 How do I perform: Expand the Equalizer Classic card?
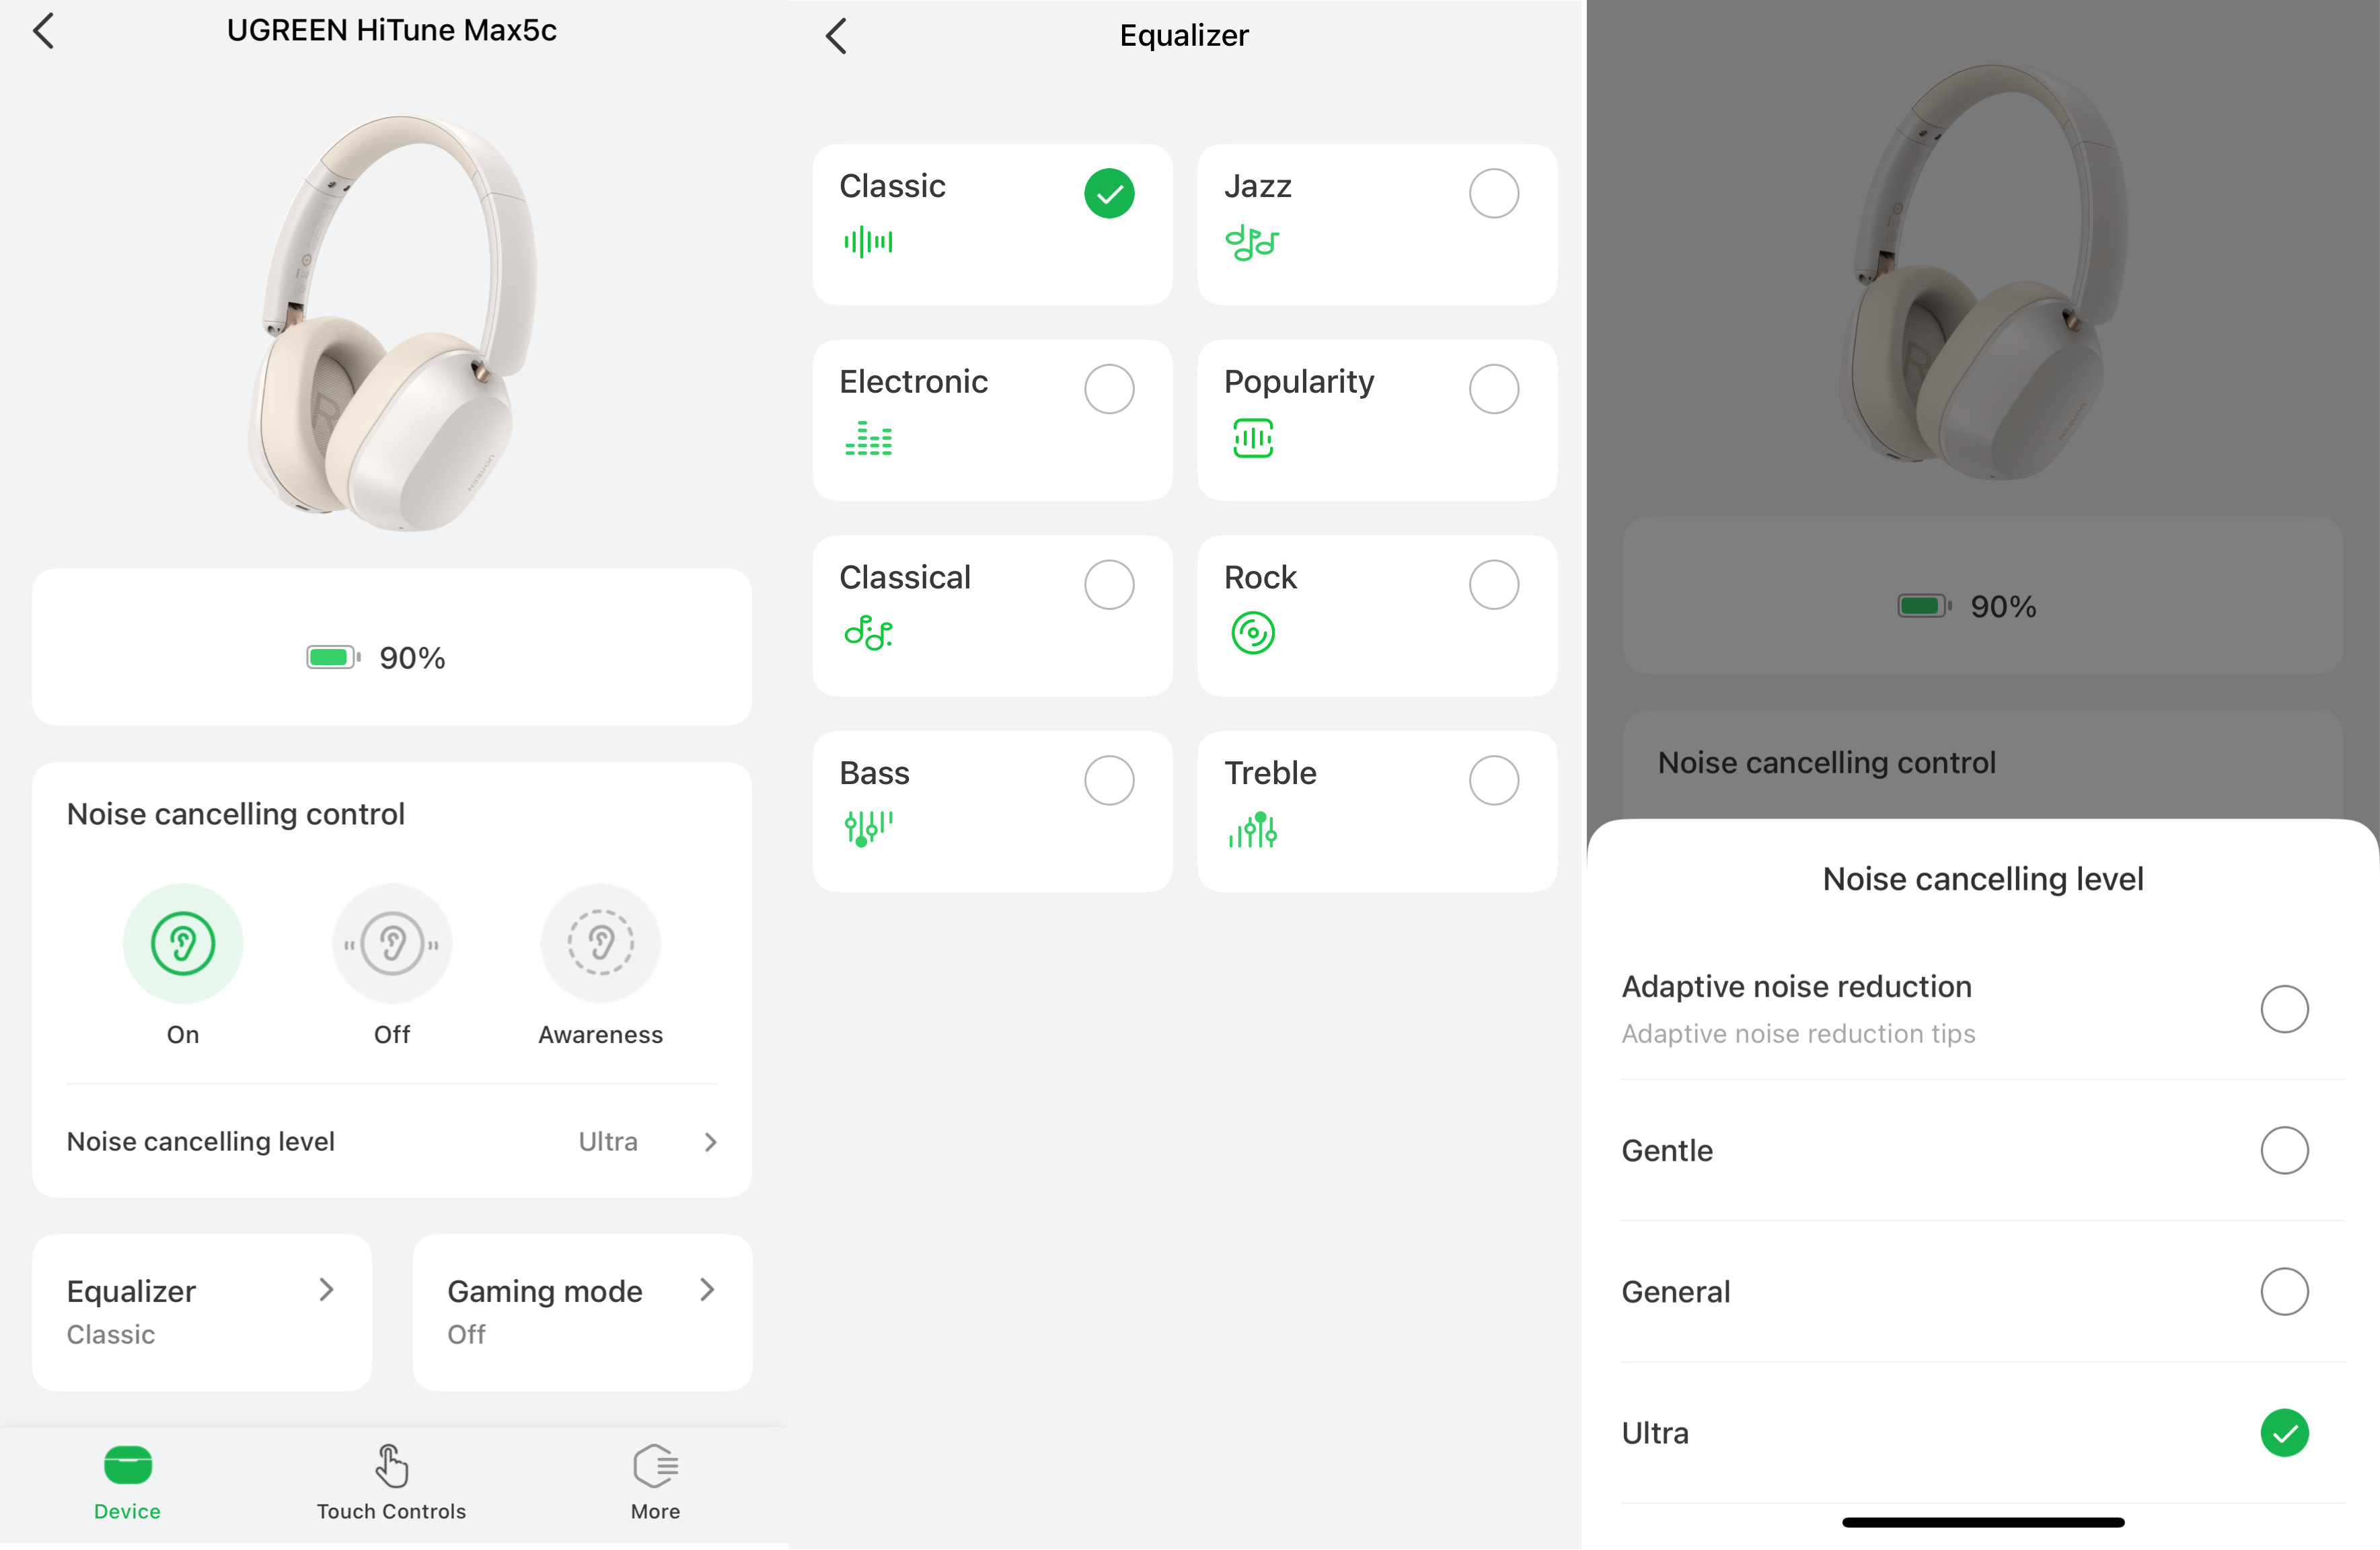click(x=202, y=1311)
